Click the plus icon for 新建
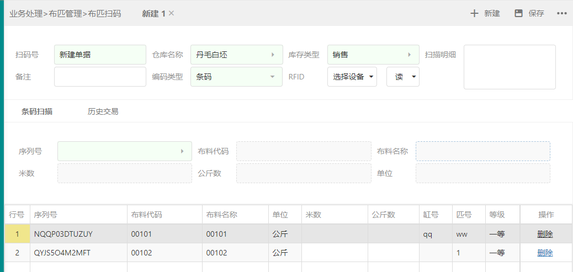The image size is (573, 272). 474,13
